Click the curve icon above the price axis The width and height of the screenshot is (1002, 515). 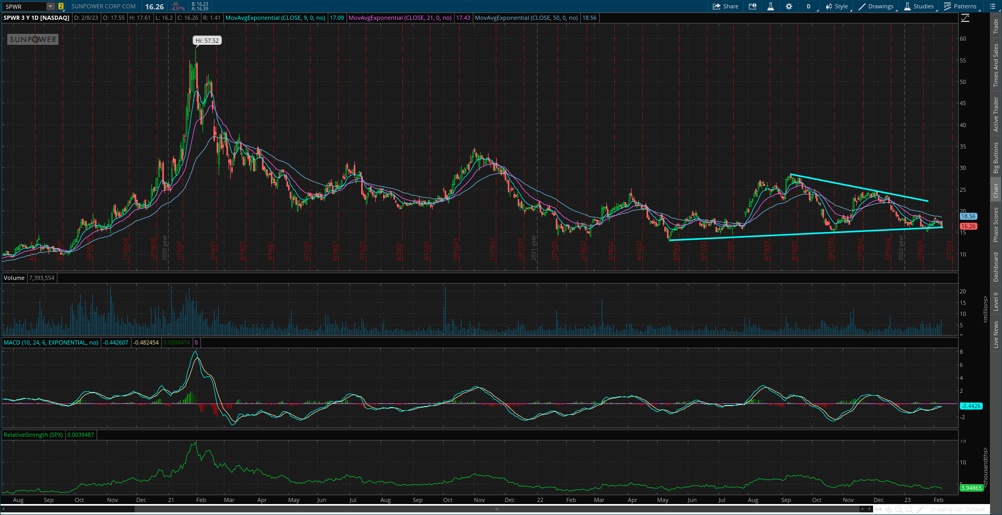(965, 17)
